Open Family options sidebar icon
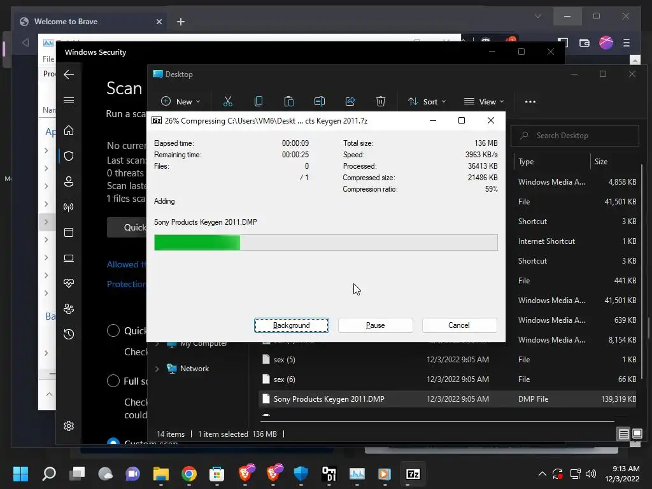 (69, 309)
